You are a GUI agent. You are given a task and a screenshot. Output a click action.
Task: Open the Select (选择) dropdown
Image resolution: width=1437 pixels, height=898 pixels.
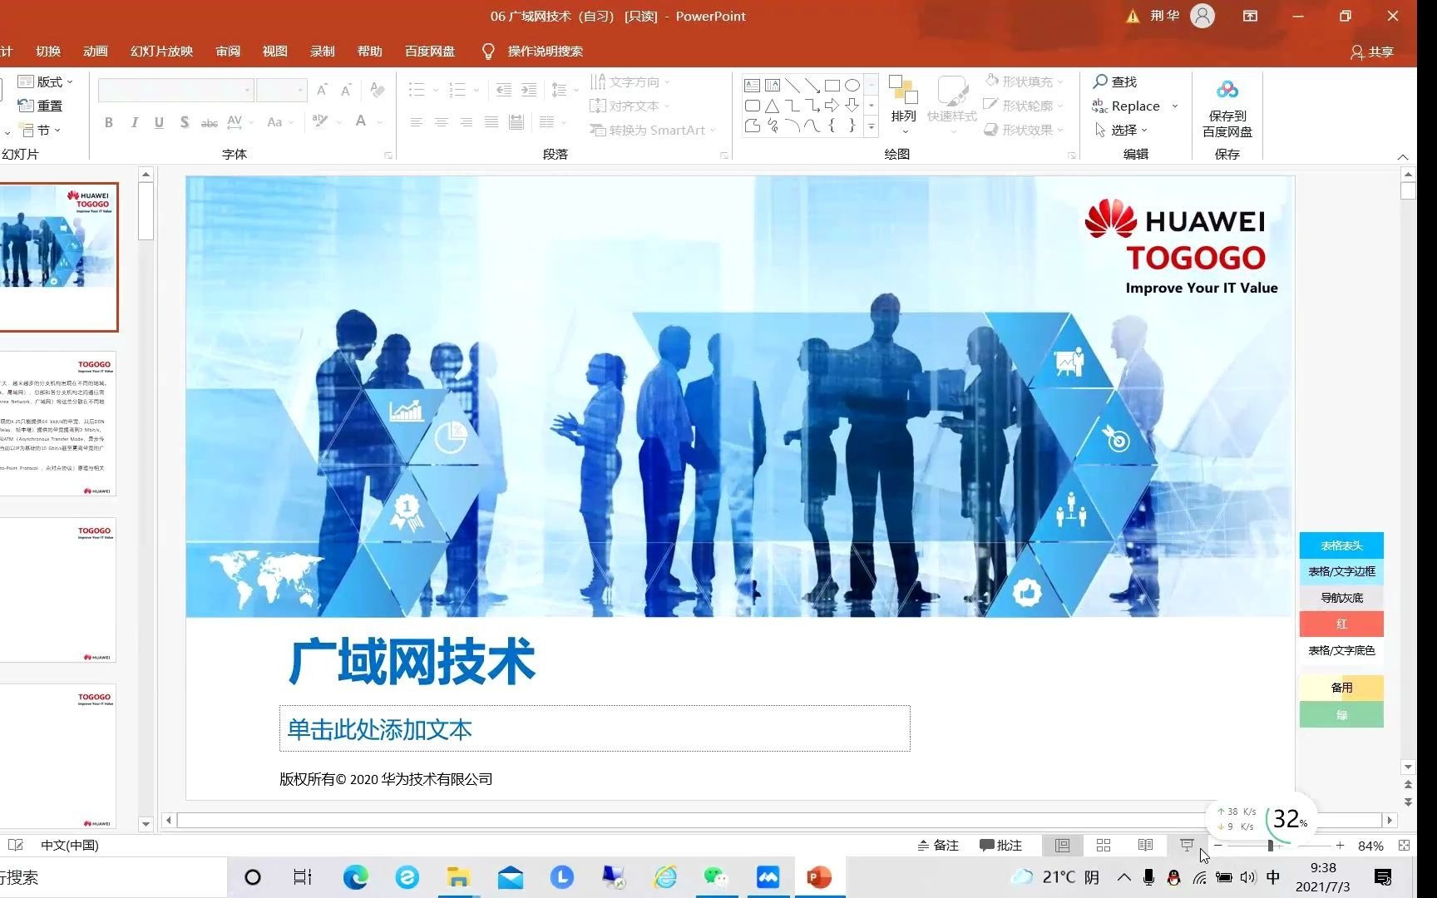click(x=1122, y=130)
